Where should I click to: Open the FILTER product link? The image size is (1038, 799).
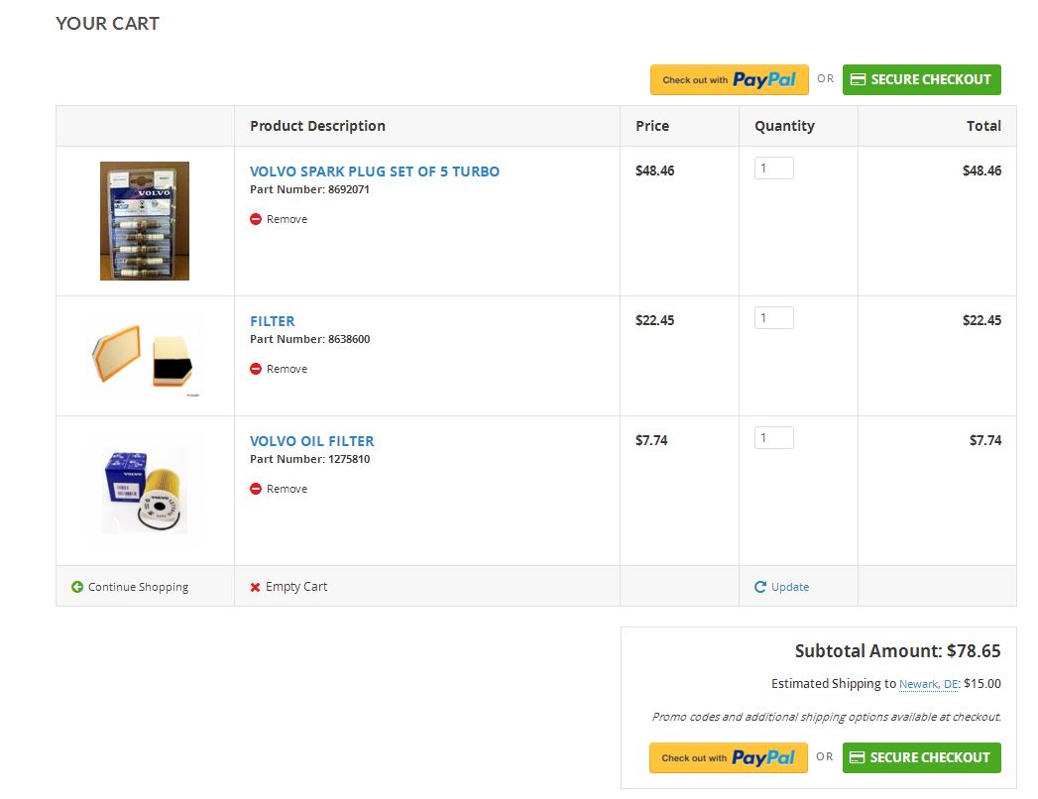click(273, 321)
